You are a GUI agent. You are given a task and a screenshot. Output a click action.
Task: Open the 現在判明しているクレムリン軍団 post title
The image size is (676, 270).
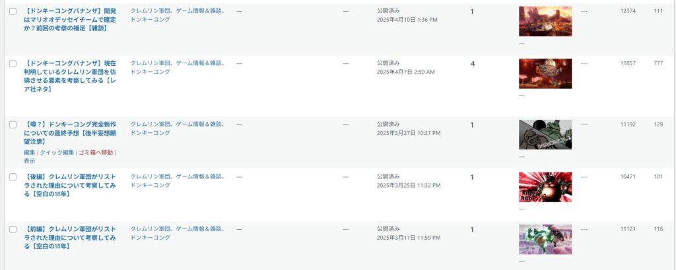[x=70, y=76]
